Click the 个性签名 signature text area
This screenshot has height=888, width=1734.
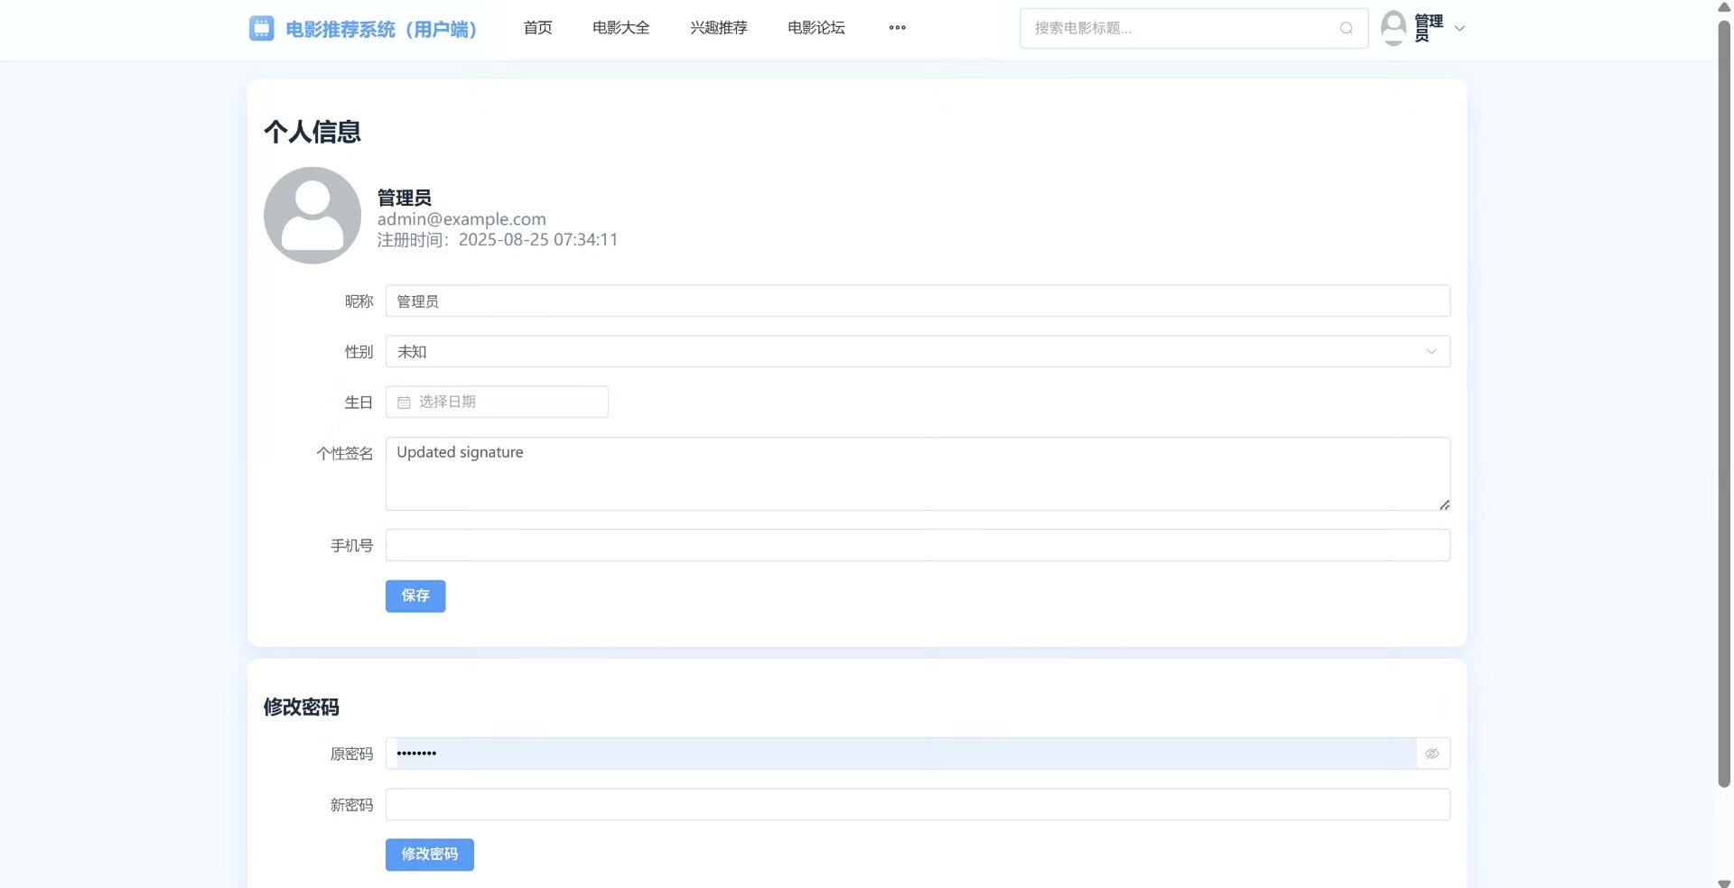pyautogui.click(x=917, y=475)
